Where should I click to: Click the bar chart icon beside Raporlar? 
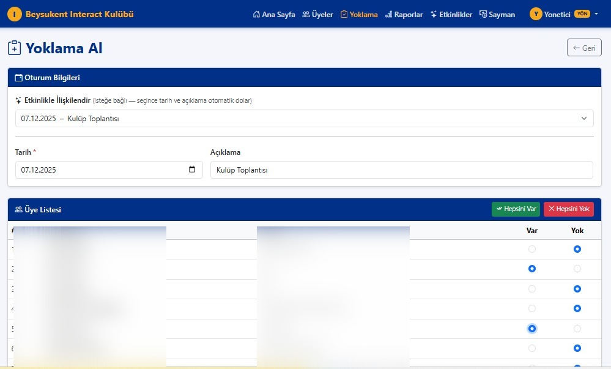(x=389, y=15)
